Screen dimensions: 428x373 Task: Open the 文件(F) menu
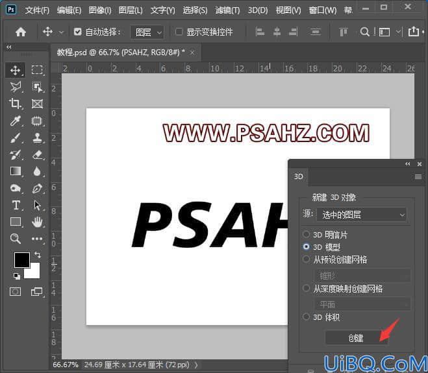coord(37,10)
